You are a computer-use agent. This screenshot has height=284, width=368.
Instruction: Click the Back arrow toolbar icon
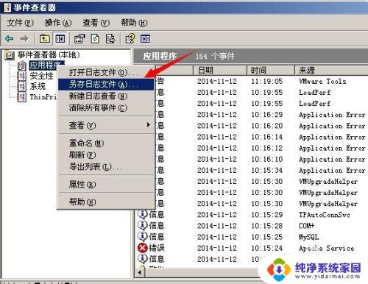pos(10,38)
